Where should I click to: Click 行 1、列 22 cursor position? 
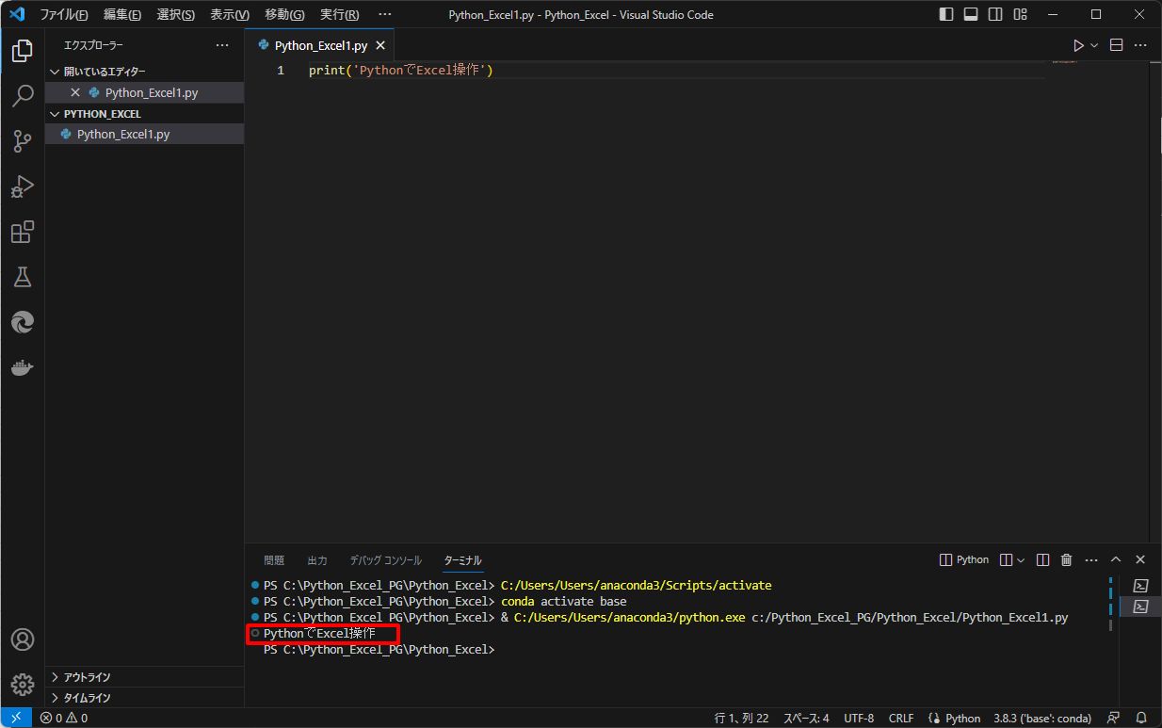click(x=742, y=718)
